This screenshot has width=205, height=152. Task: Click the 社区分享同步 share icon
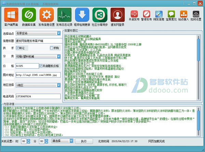100,15
